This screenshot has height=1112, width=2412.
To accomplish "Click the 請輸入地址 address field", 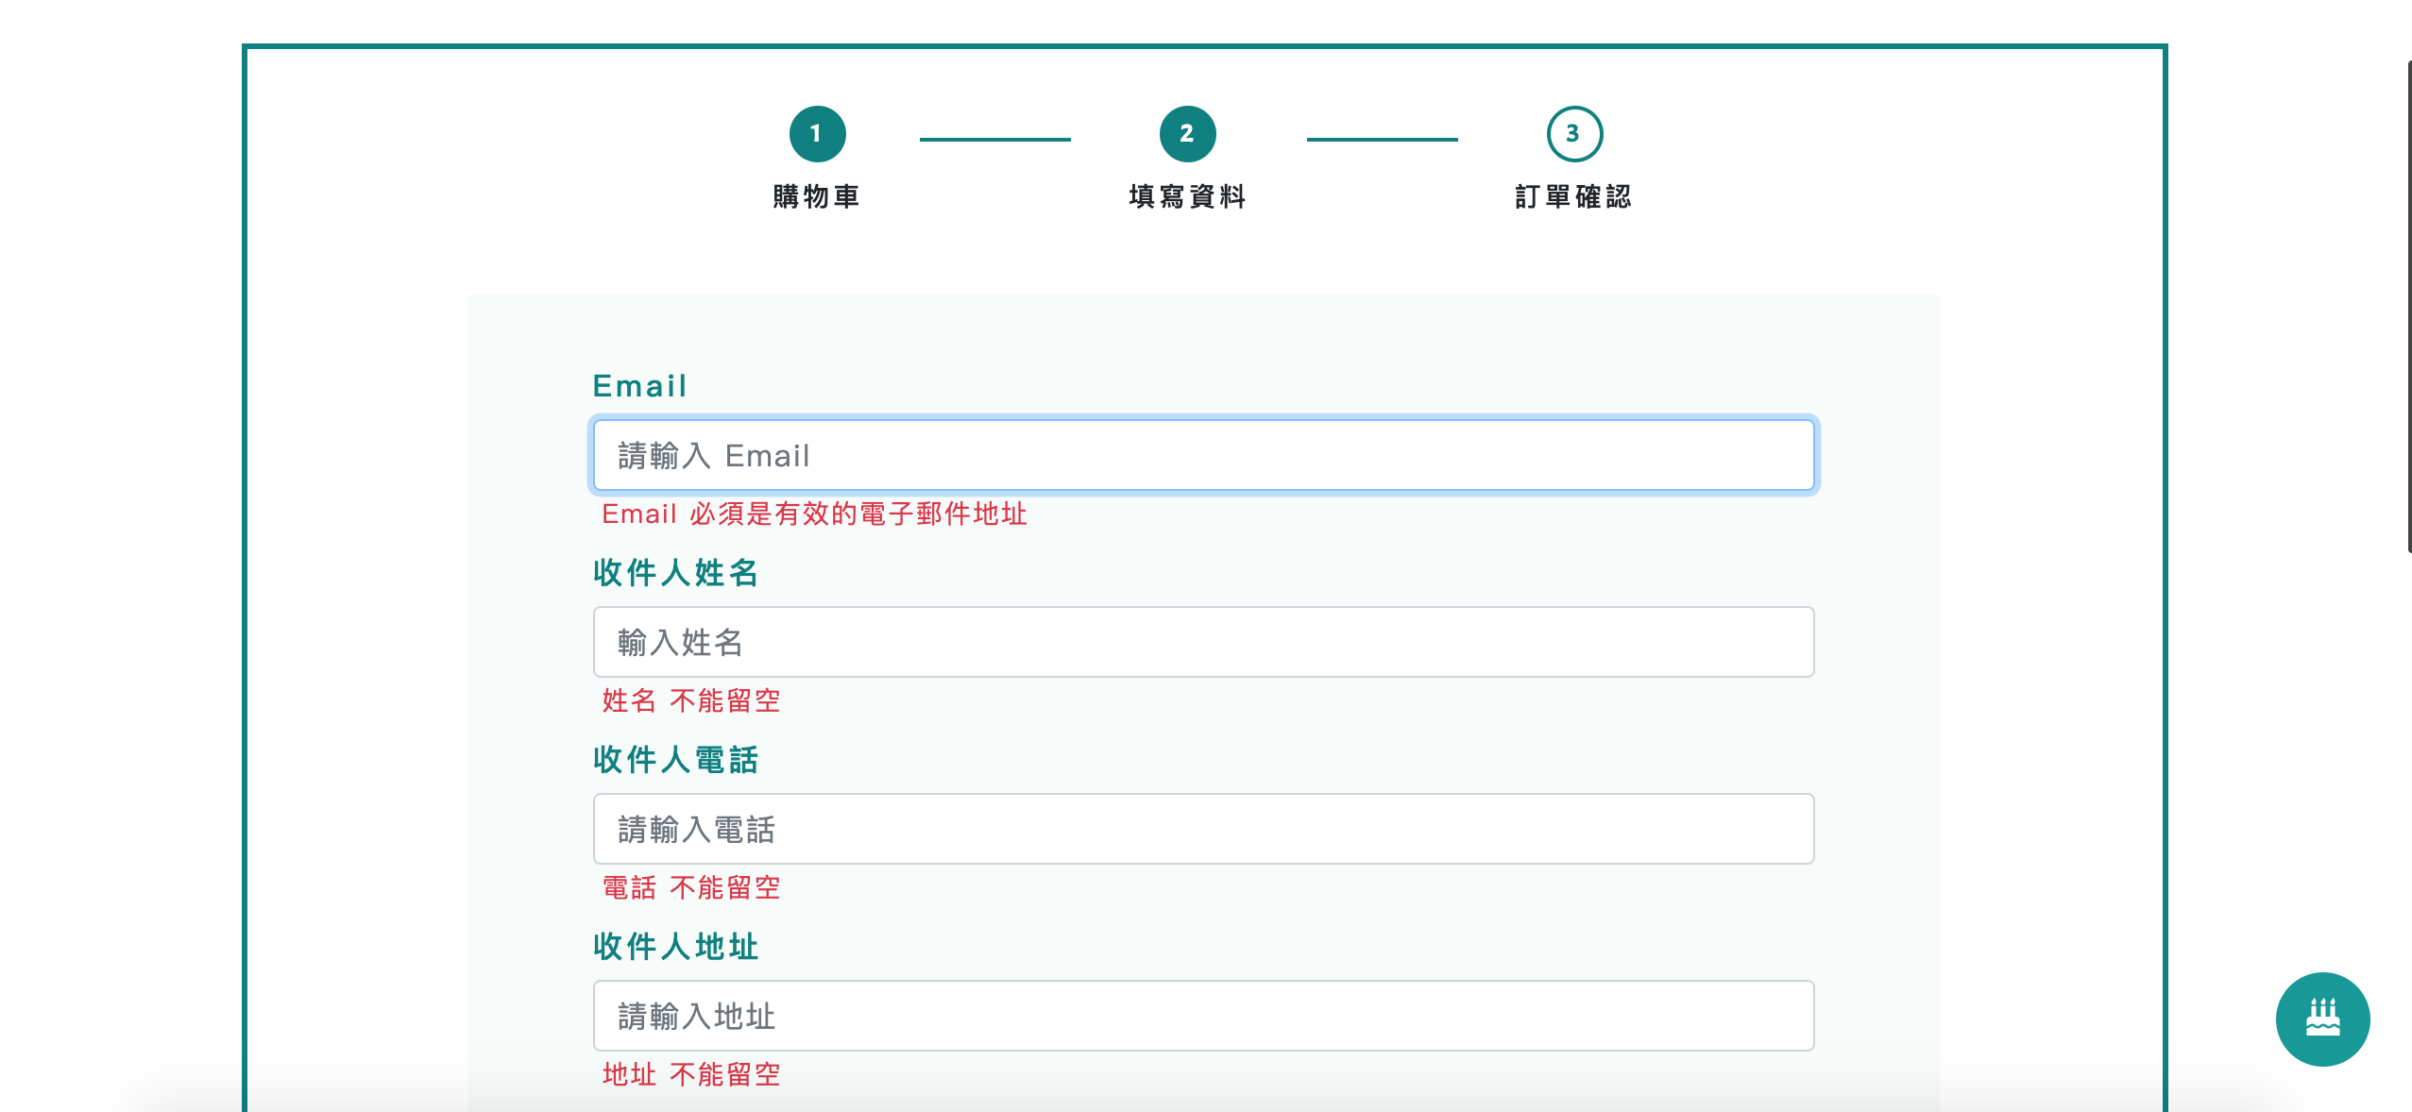I will coord(1202,1017).
